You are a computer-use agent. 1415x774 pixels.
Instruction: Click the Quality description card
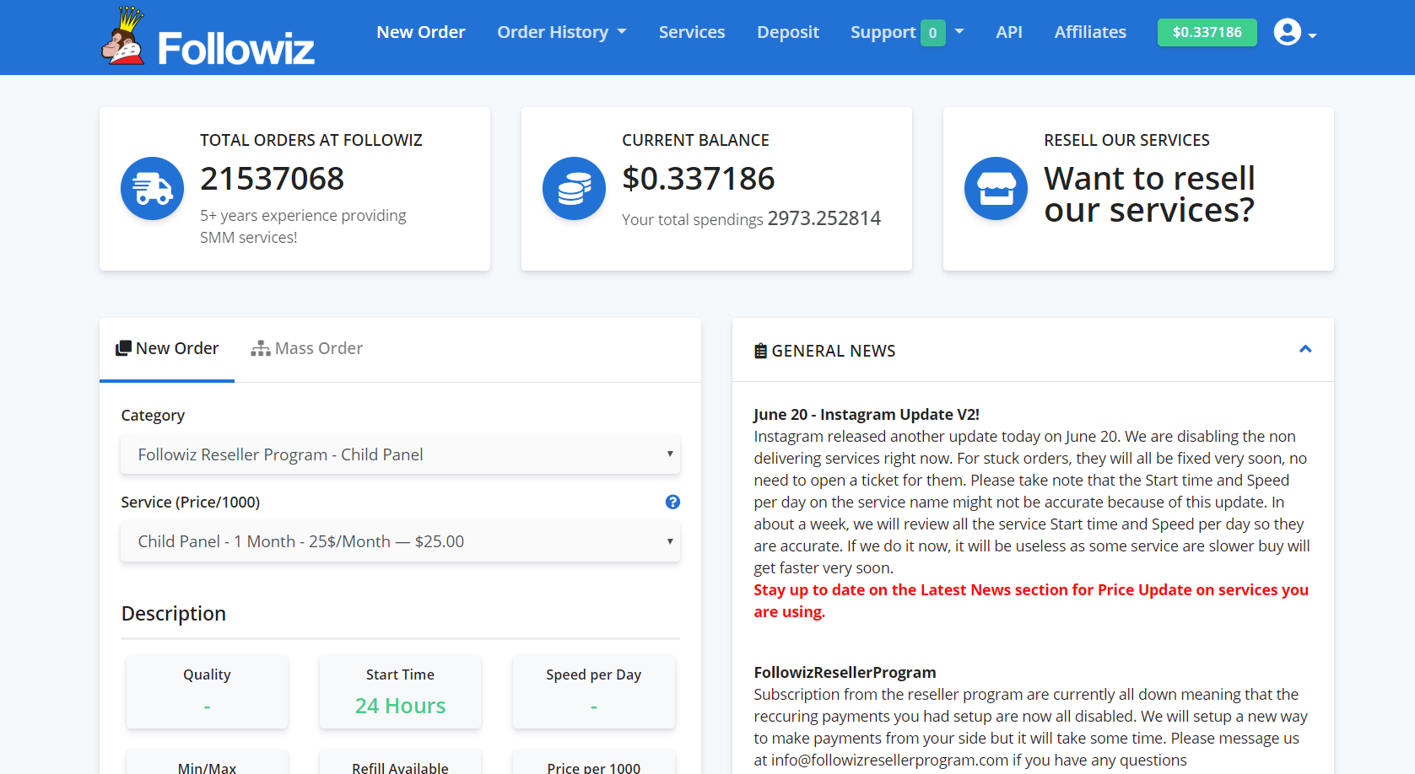tap(207, 691)
